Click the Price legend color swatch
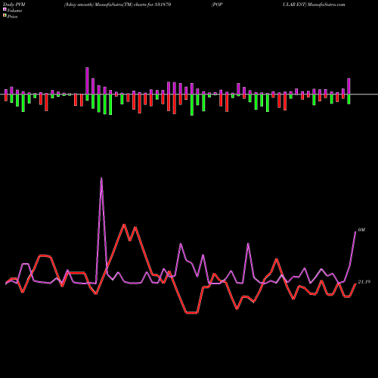The width and height of the screenshot is (378, 378). (5, 16)
